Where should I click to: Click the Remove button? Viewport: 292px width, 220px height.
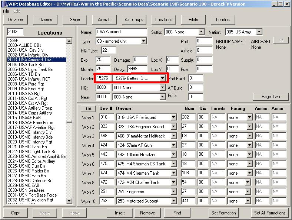147,213
